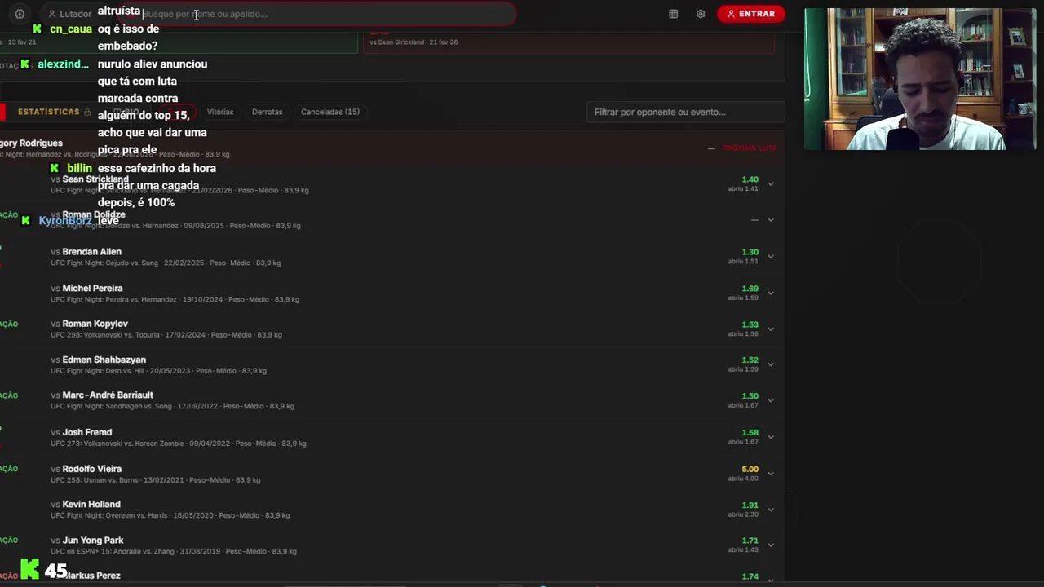This screenshot has width=1044, height=587.
Task: Switch to the Vitórias tab
Action: coord(220,112)
